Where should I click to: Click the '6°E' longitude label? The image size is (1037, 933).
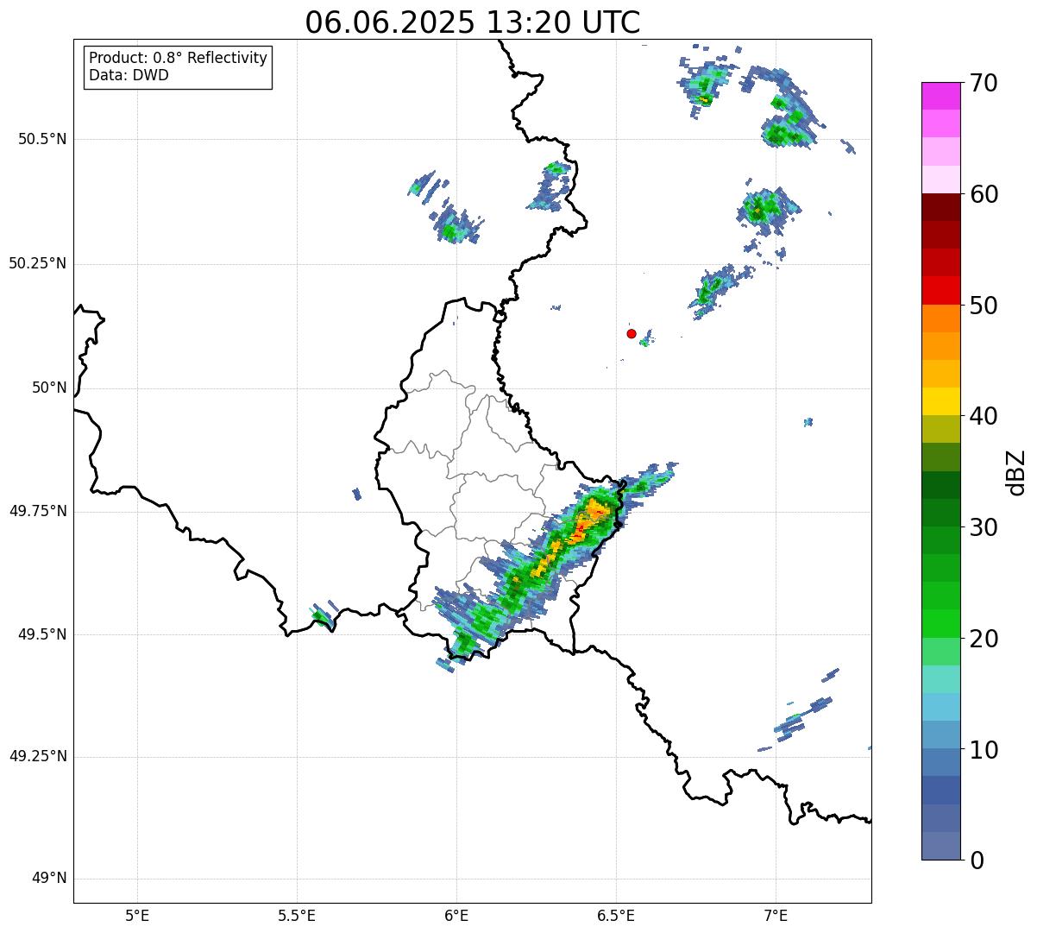[x=456, y=916]
